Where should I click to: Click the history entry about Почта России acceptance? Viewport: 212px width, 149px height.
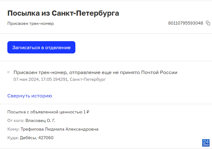tap(95, 73)
